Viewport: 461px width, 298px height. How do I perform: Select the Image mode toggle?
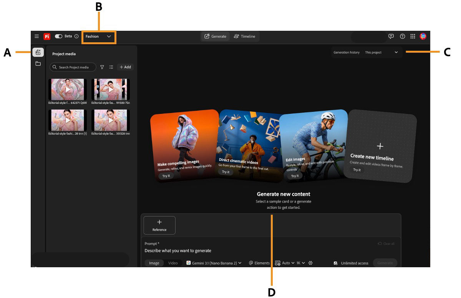[154, 263]
